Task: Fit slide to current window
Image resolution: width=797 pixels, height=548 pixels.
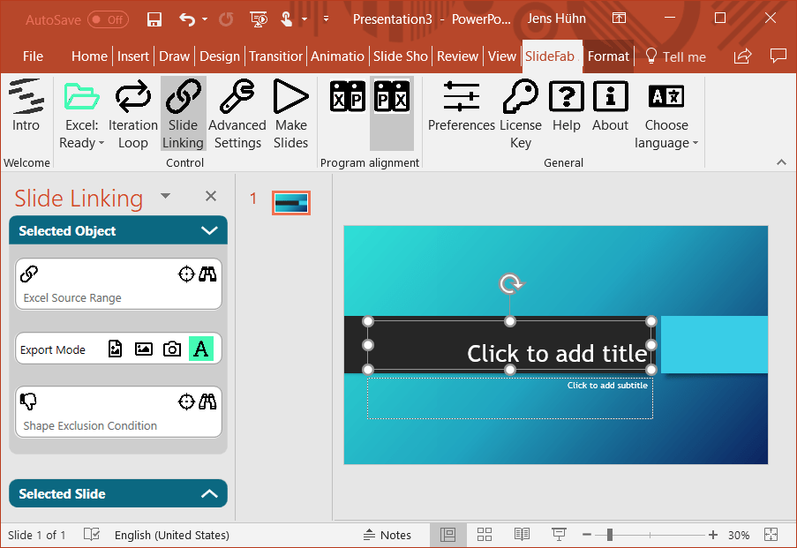Action: pos(771,534)
